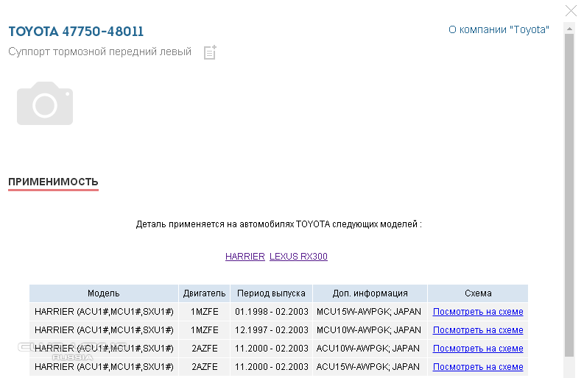This screenshot has height=378, width=584.
Task: Click the vertical scrollbar thumb
Action: (569, 196)
